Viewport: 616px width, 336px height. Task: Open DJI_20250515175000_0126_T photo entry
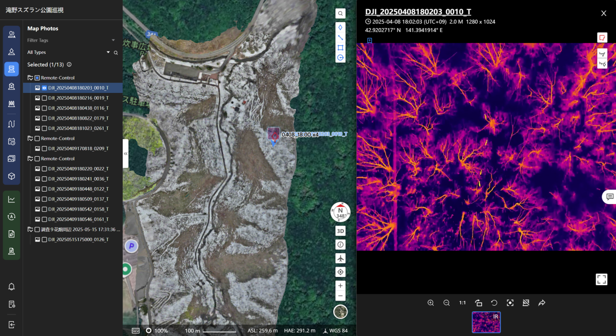[78, 239]
